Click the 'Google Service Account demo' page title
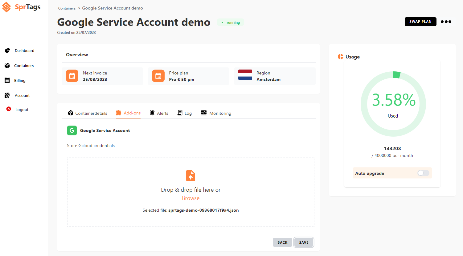This screenshot has height=256, width=463. [x=134, y=22]
